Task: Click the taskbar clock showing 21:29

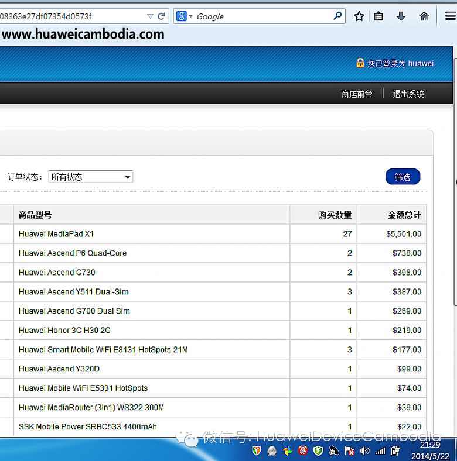Action: coord(430,445)
